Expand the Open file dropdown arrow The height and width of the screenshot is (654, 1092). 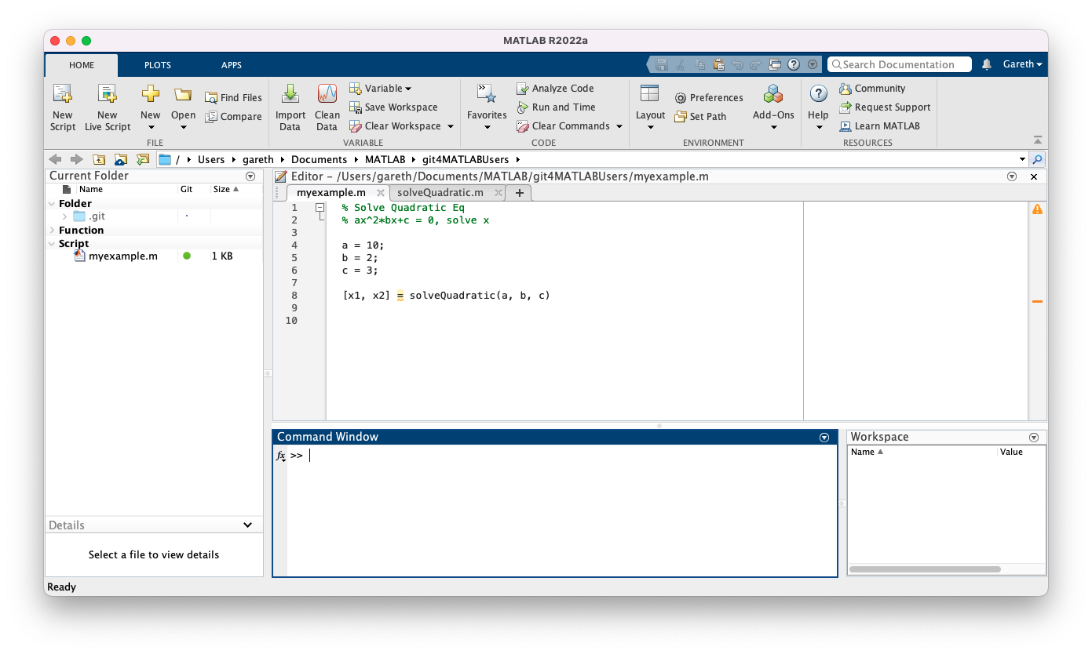click(x=183, y=127)
